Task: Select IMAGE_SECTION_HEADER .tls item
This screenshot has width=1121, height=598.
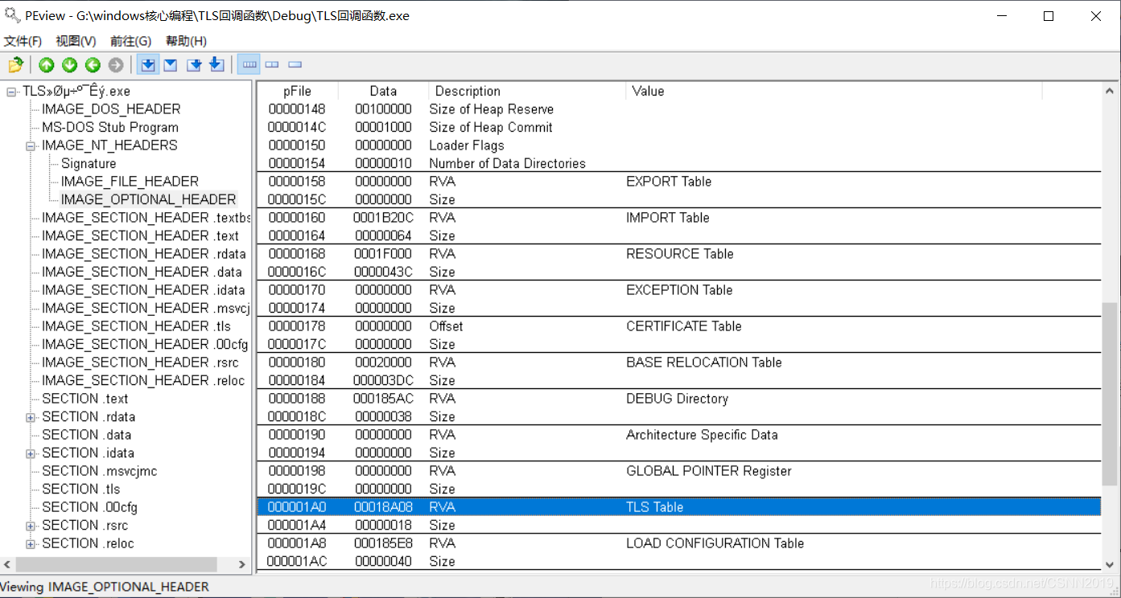Action: (136, 326)
